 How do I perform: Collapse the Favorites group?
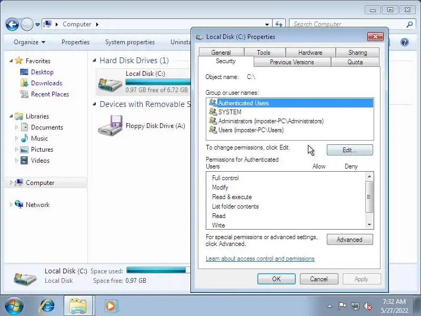(11, 61)
